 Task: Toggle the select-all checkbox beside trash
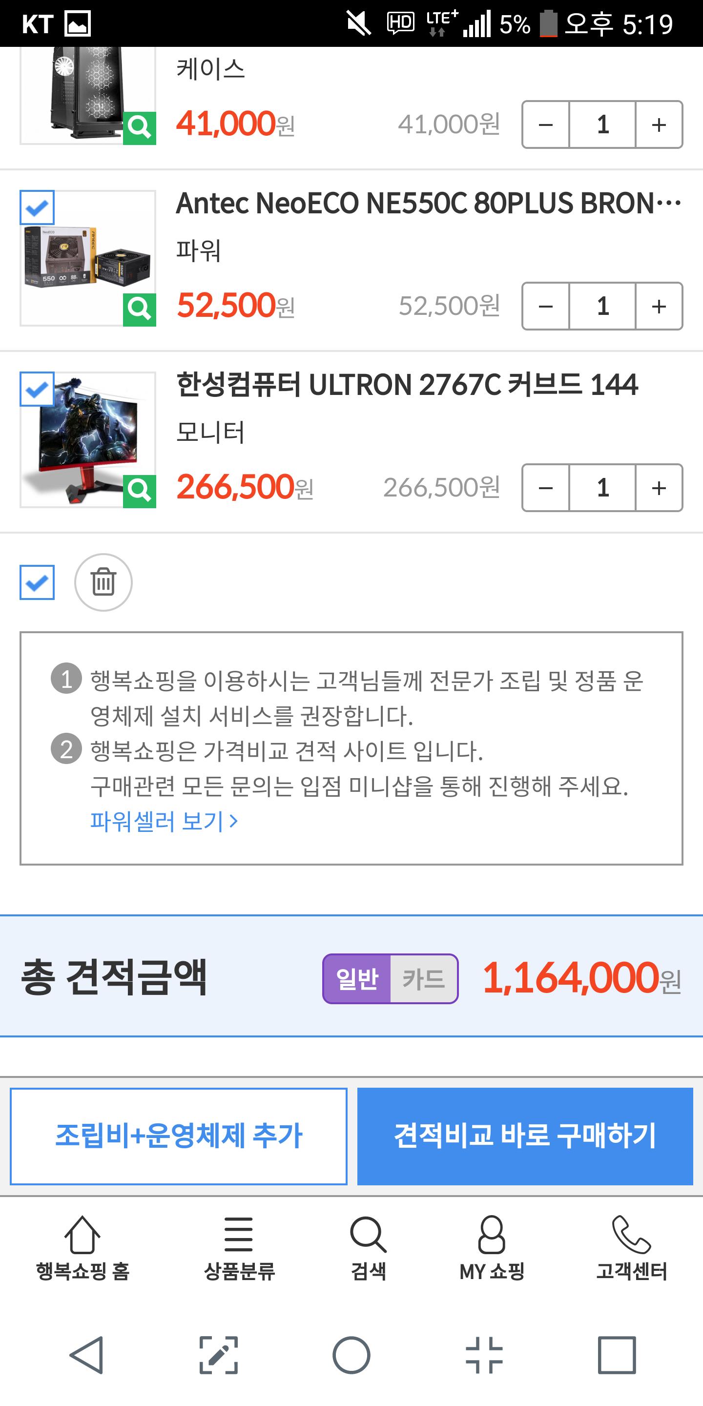pos(37,582)
